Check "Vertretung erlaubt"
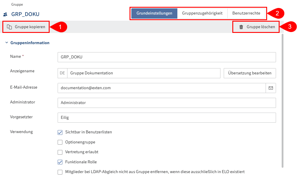Viewport: 298px width, 179px height. (60, 152)
